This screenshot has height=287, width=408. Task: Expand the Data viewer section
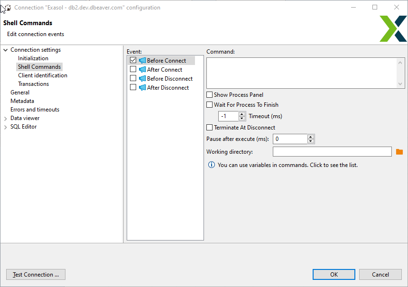[5, 118]
